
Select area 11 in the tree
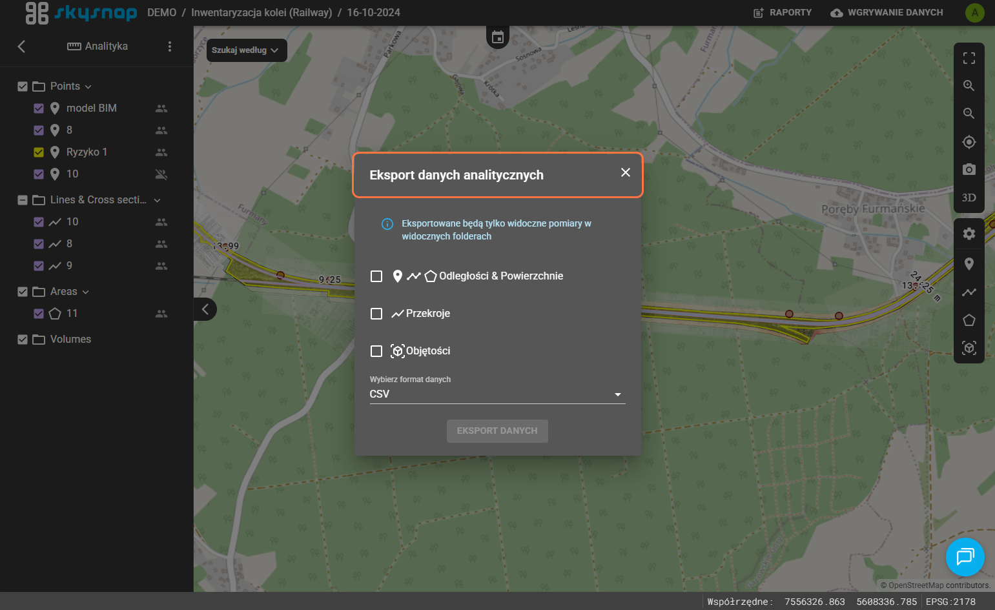click(x=72, y=314)
